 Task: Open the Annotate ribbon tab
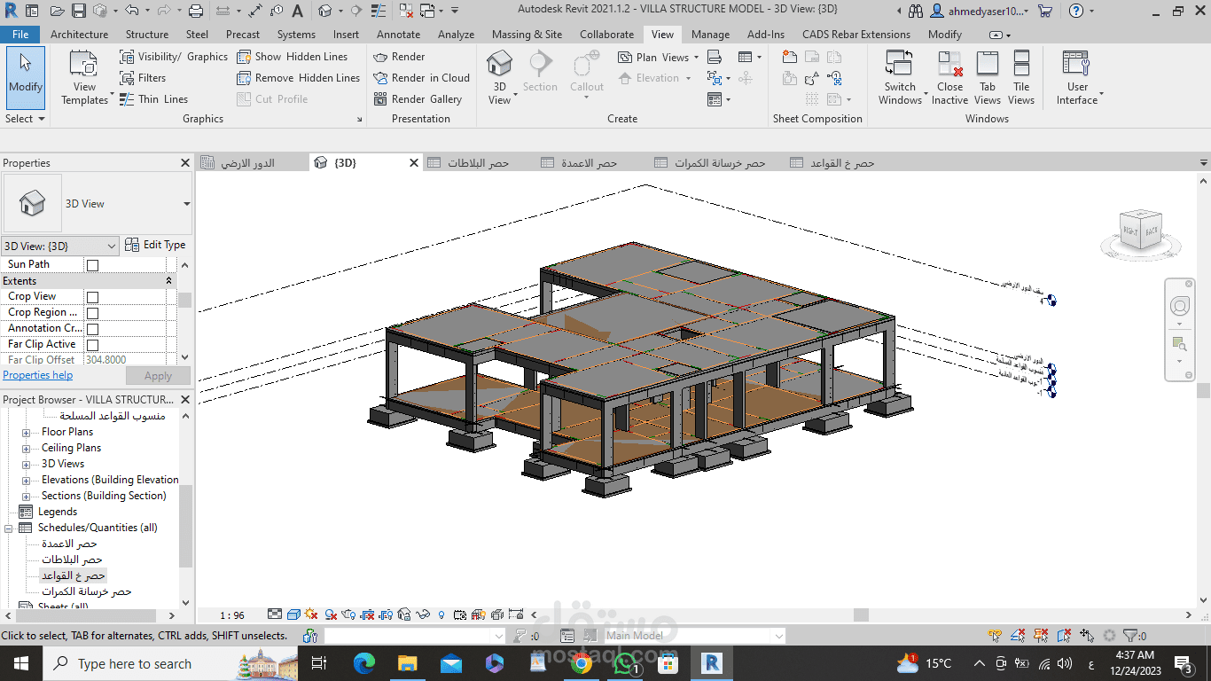(398, 35)
